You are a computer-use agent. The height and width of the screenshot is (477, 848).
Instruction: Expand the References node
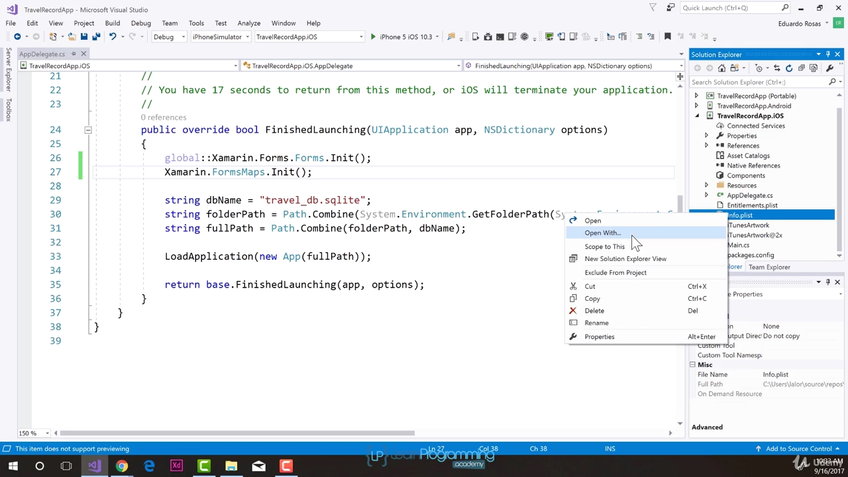[x=706, y=146]
